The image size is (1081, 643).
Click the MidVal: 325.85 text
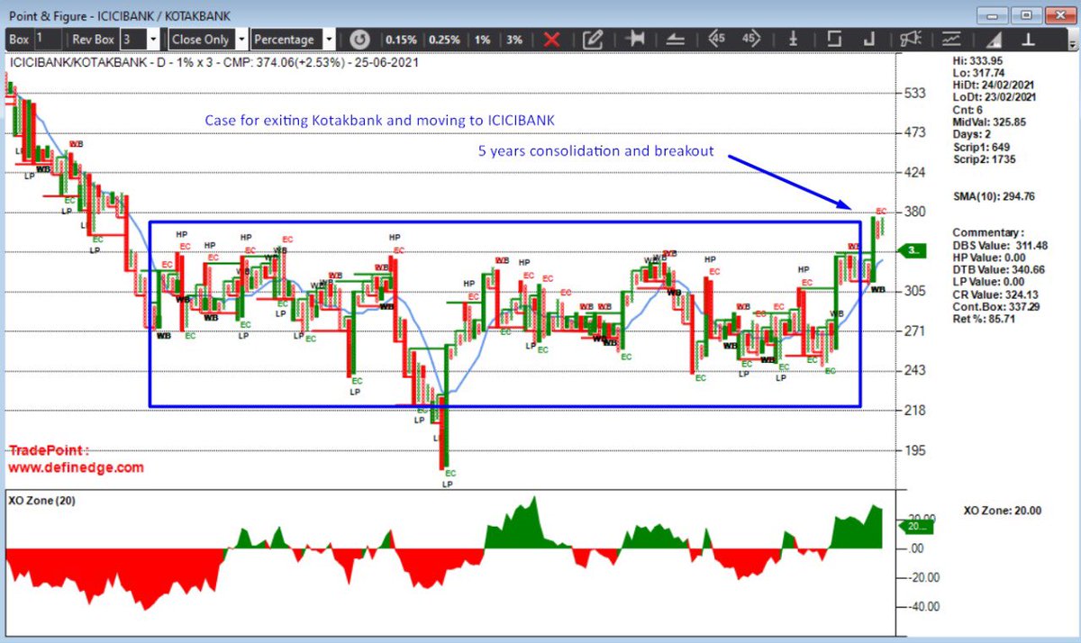point(989,122)
